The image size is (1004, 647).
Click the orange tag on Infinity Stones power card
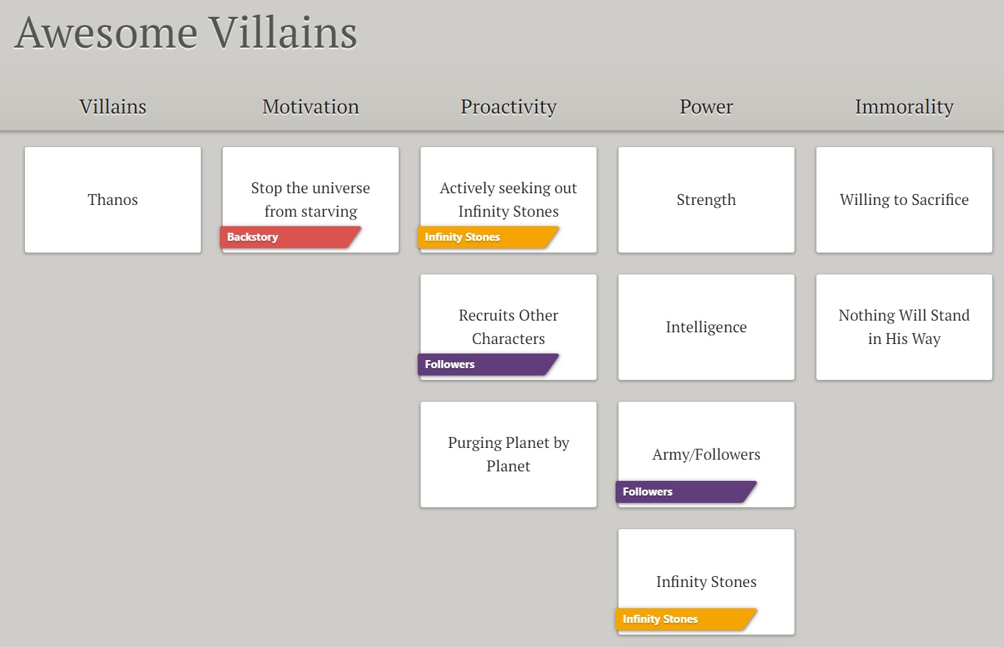(x=686, y=619)
